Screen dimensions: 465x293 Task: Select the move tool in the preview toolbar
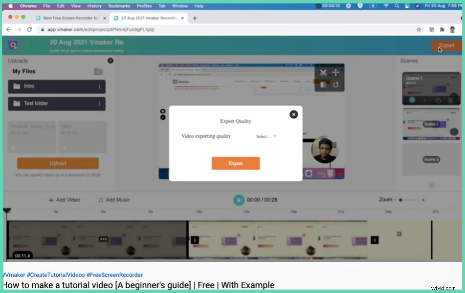coord(337,72)
